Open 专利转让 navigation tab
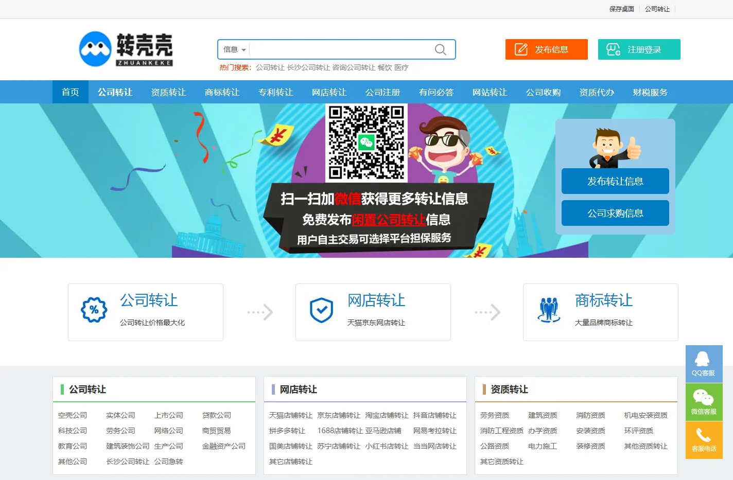This screenshot has width=733, height=480. (276, 92)
